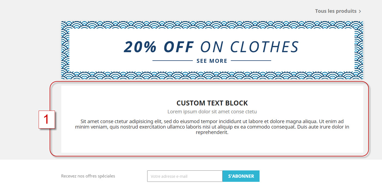Click the Votre adresse e-mail input field
The height and width of the screenshot is (184, 382).
(184, 176)
